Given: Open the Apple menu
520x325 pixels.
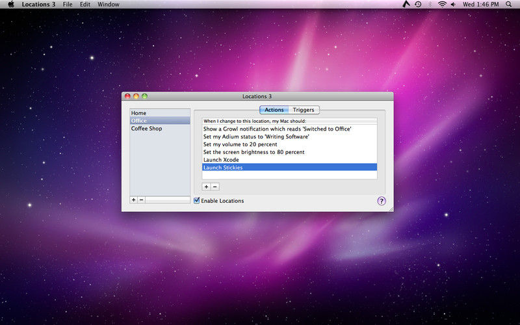Looking at the screenshot, I should tap(11, 5).
